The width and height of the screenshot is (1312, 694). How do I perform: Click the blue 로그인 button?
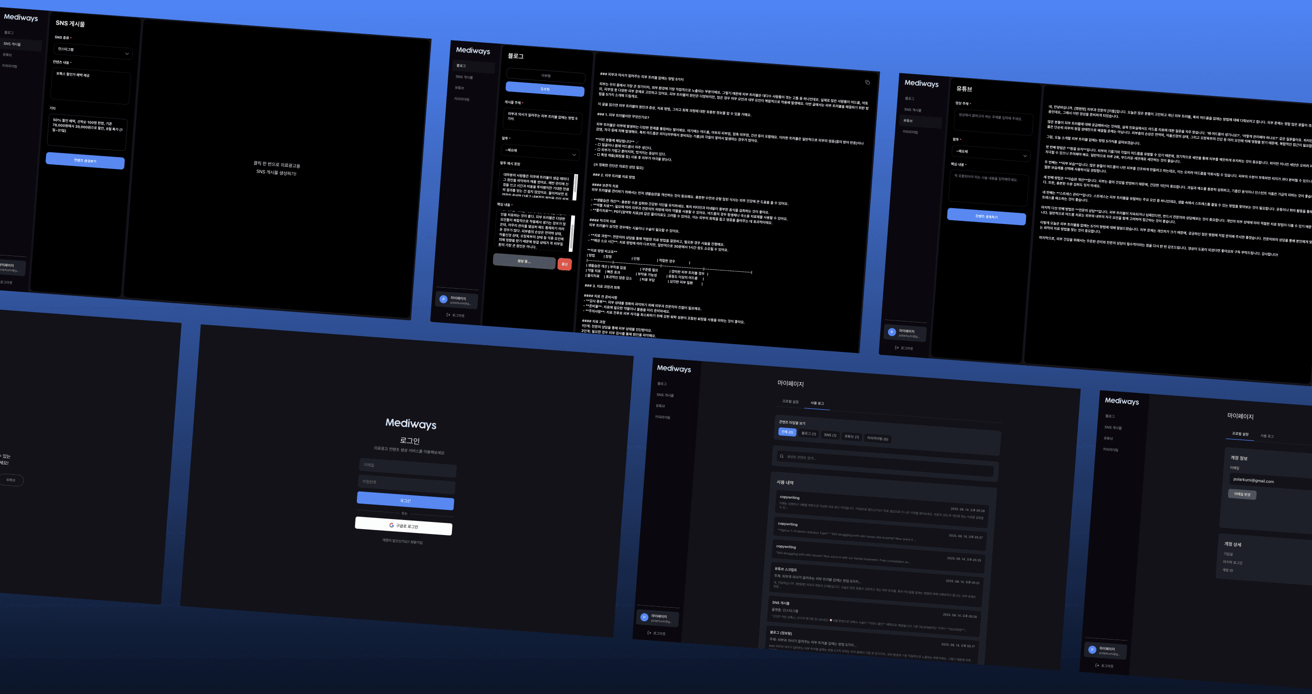pos(405,501)
